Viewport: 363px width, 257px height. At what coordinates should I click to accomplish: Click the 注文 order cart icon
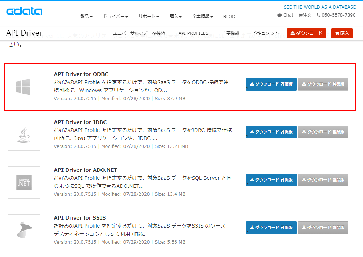coord(301,15)
